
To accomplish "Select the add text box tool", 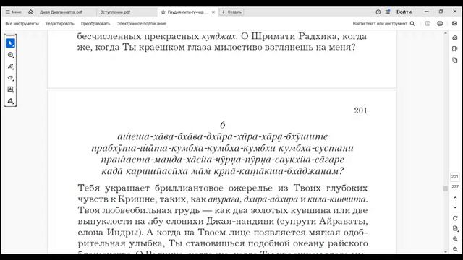I will pos(10,90).
